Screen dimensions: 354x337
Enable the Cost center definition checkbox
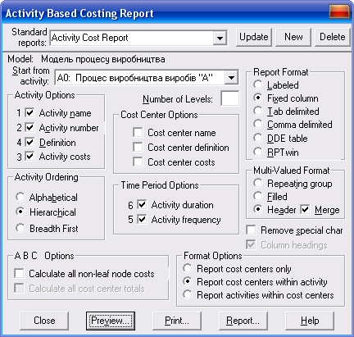coord(138,148)
